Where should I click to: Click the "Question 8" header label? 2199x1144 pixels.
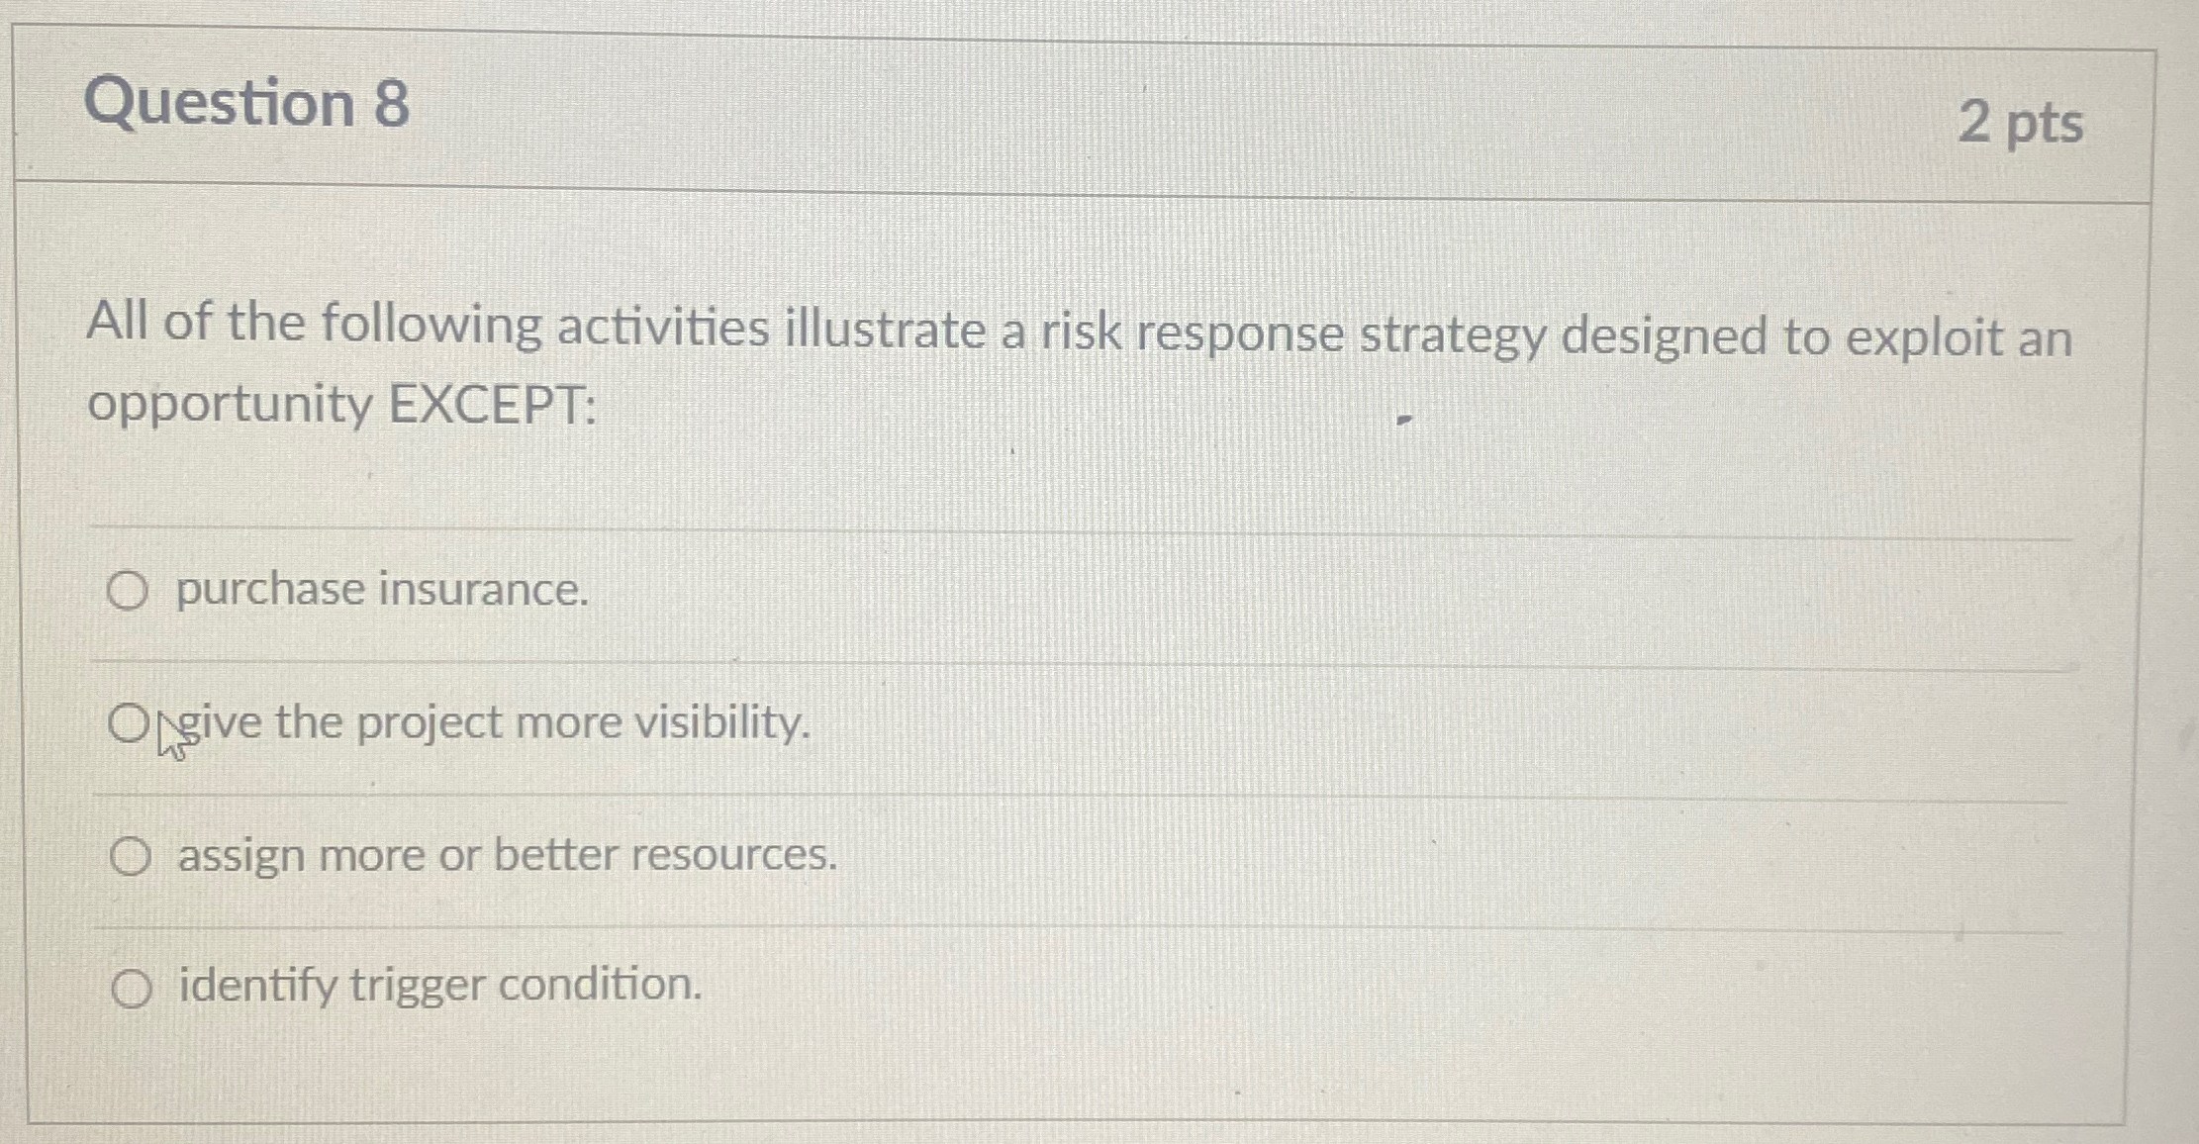(247, 104)
